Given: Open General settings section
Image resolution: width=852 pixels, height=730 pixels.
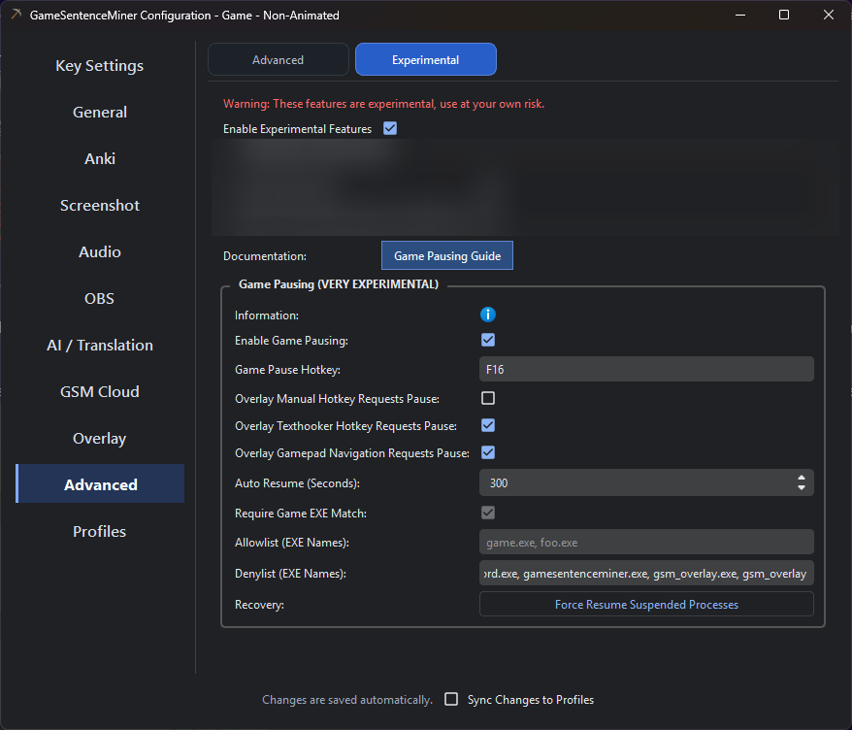Looking at the screenshot, I should [99, 112].
